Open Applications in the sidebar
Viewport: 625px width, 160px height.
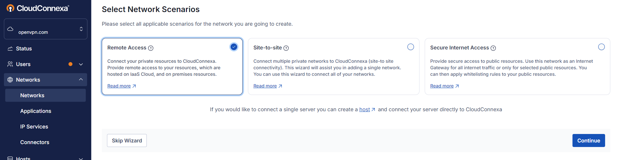coord(36,111)
